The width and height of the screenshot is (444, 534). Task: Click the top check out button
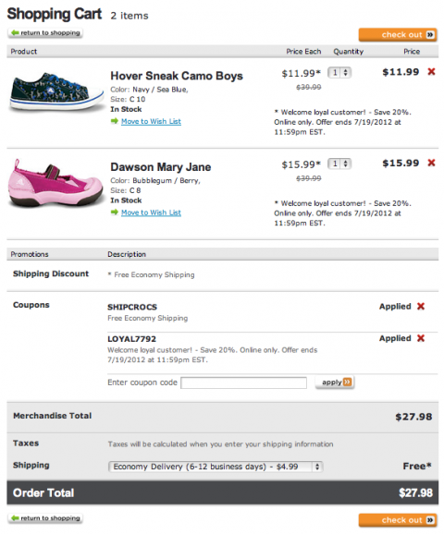pyautogui.click(x=398, y=35)
